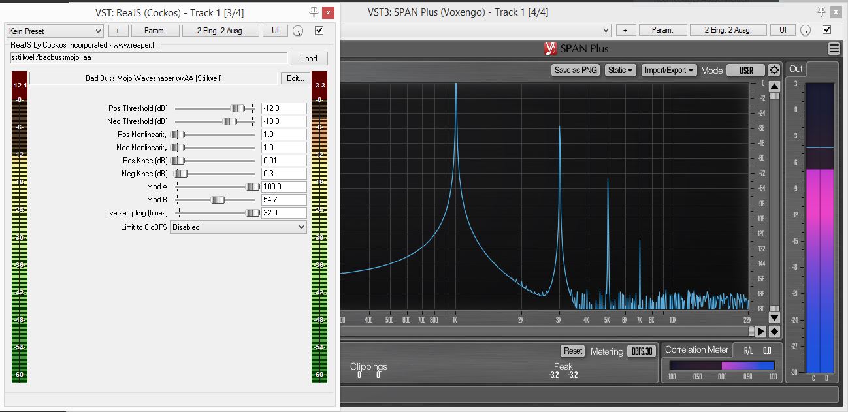Click the spectrum zoom reset diamond button
This screenshot has width=848, height=412.
pos(774,331)
